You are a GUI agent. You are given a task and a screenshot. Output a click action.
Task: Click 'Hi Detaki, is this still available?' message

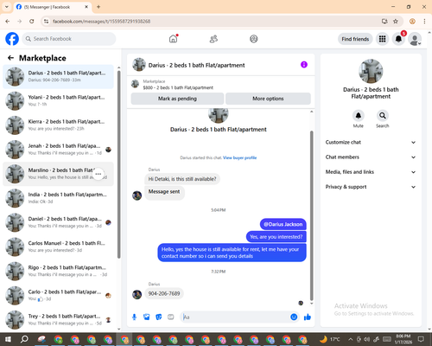pos(182,179)
